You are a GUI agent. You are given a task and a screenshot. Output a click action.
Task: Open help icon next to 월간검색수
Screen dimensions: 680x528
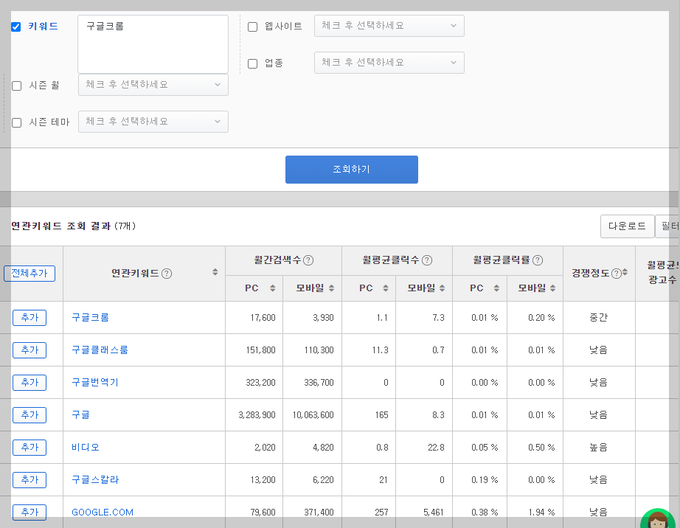click(x=308, y=260)
